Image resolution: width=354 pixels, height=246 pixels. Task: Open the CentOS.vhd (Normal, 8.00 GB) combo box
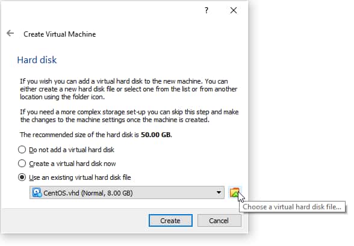tap(127, 192)
